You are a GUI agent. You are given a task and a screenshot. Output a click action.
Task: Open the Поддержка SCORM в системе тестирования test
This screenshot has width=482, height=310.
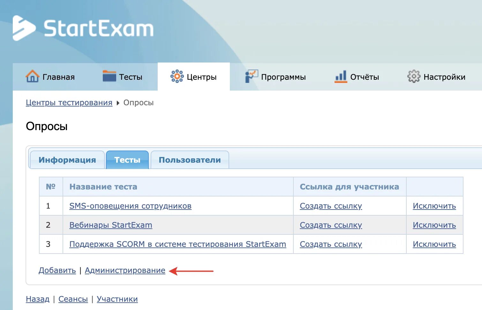pos(178,244)
